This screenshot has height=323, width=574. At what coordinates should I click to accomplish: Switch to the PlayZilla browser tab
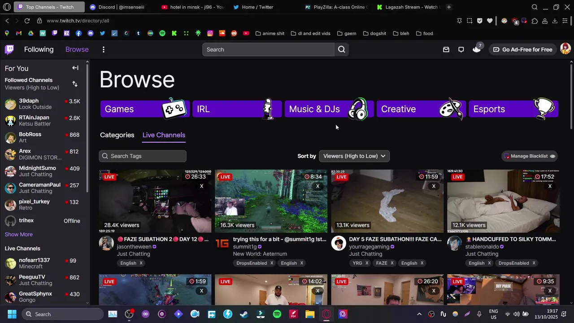point(336,7)
